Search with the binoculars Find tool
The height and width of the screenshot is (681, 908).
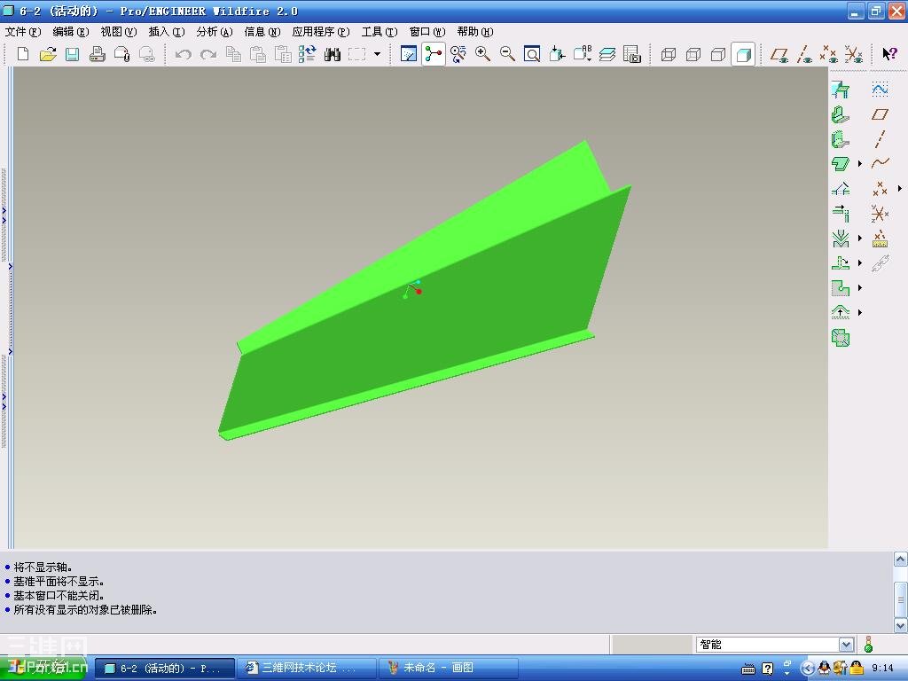coord(333,54)
